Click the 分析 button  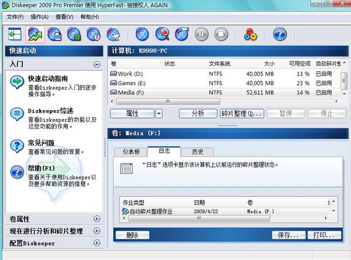(198, 114)
